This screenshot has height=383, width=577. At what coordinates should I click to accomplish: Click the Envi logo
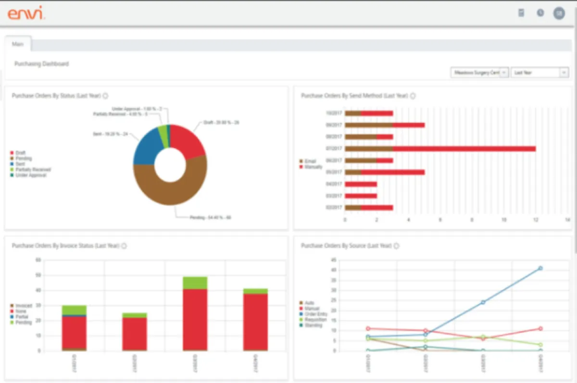[26, 14]
